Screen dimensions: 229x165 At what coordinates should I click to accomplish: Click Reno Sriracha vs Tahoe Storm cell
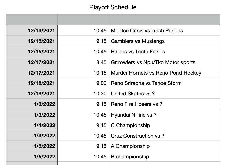(146, 83)
